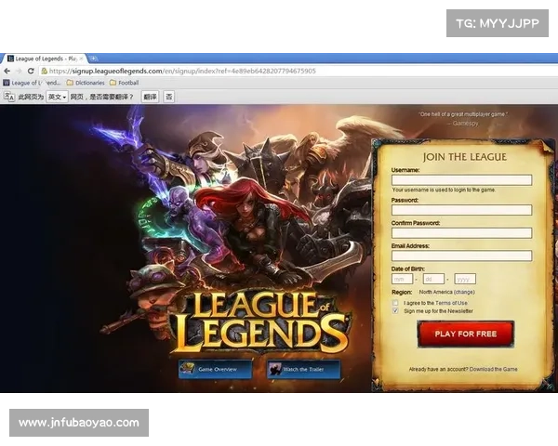Expand the 英文 language dropdown
The height and width of the screenshot is (446, 558).
(57, 97)
